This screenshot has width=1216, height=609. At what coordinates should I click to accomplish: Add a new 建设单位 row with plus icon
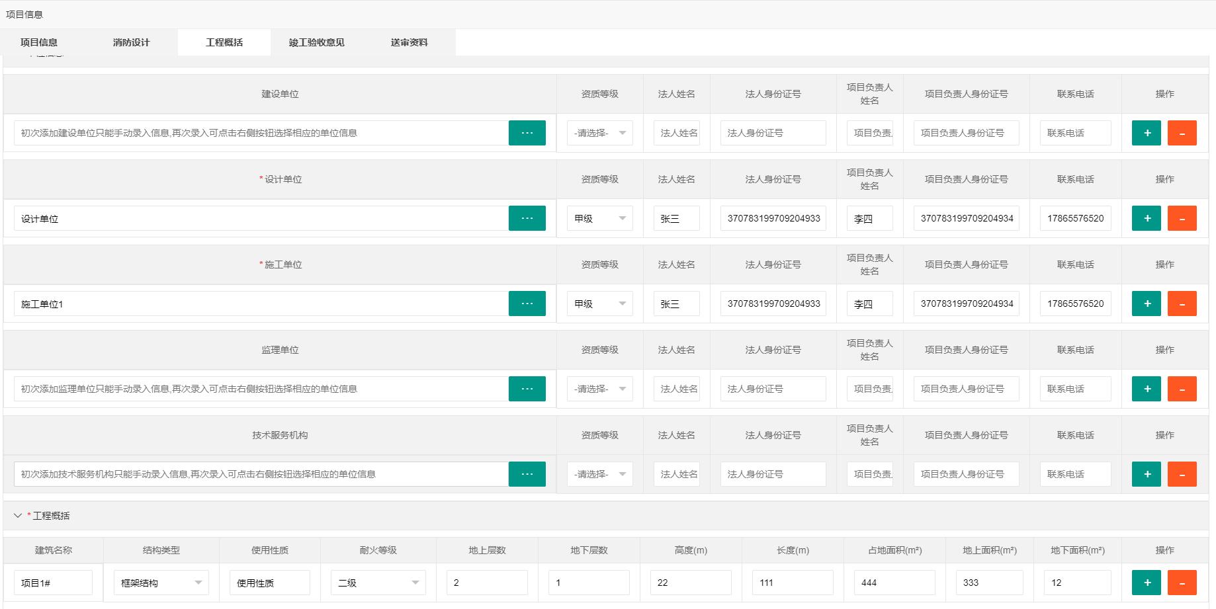pyautogui.click(x=1146, y=132)
